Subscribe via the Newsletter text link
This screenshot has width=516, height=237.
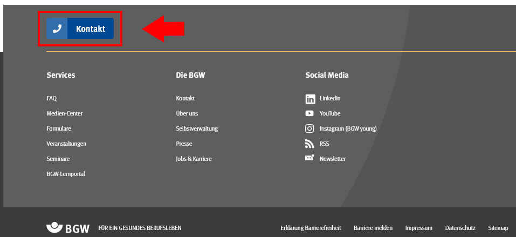pos(333,159)
